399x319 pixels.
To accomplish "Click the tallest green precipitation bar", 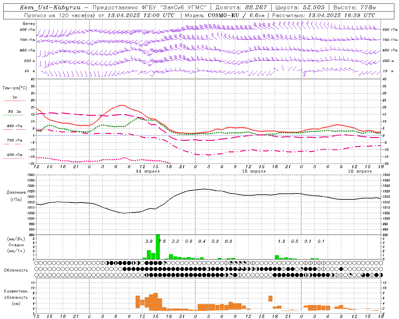I will pyautogui.click(x=158, y=247).
